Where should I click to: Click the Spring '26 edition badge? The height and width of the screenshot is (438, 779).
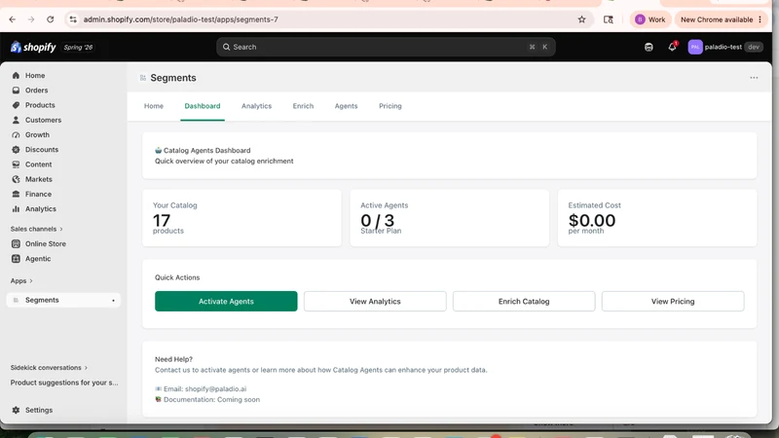(x=78, y=47)
